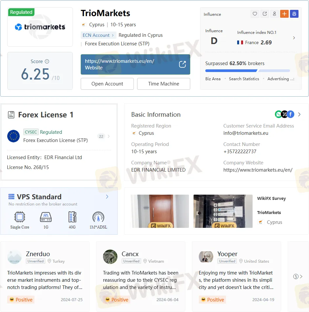Click the 40G storage icon

click(72, 217)
